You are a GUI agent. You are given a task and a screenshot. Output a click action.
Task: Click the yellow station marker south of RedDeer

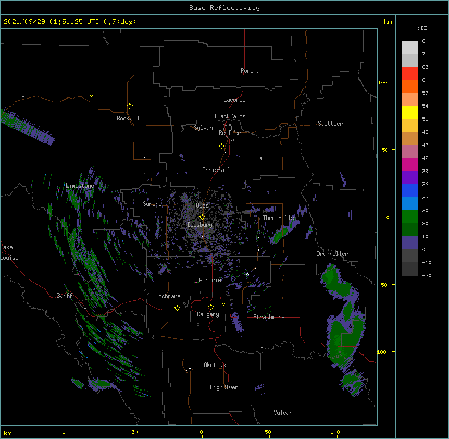[x=221, y=147]
